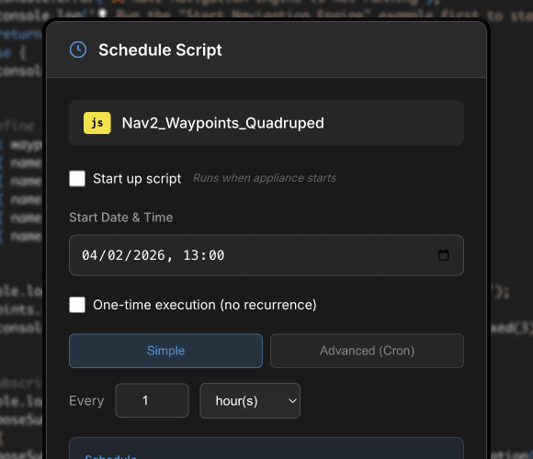Click the Start Date & Time label
Image resolution: width=533 pixels, height=459 pixels.
(x=121, y=218)
